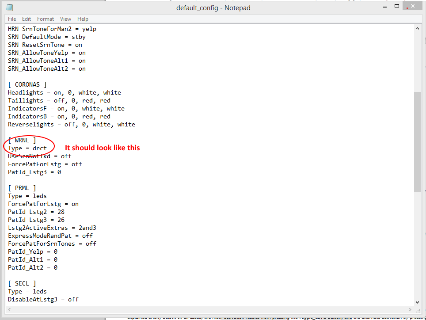
Task: Click the '[ PRML ]' section header
Action: (x=22, y=188)
